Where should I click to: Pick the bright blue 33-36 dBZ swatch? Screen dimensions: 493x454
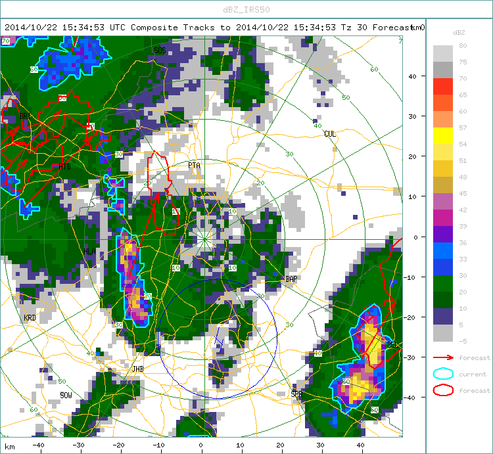[x=442, y=250]
